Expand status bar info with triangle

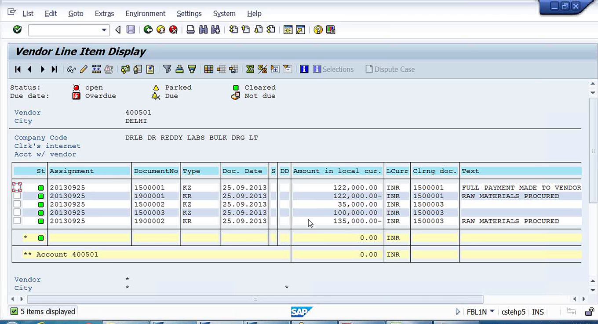point(458,312)
